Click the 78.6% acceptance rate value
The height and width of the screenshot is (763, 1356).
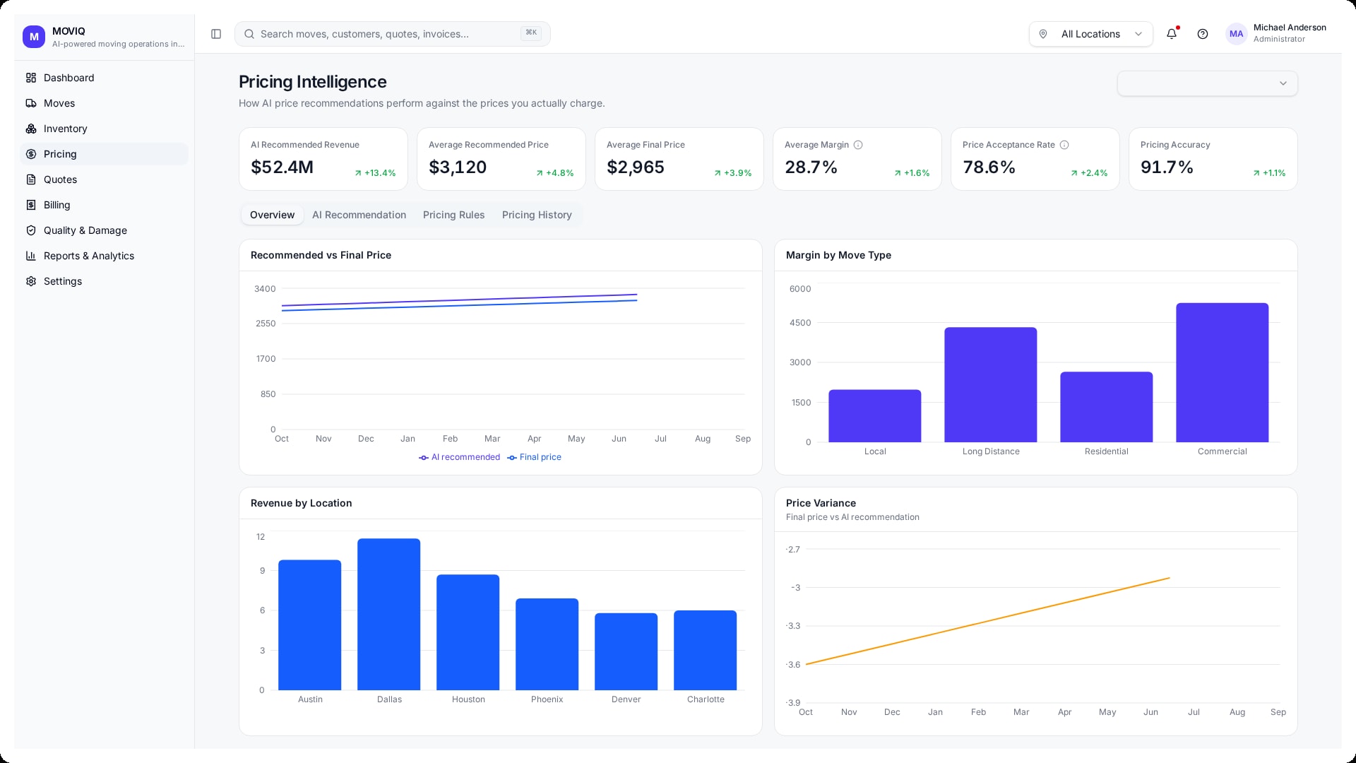pyautogui.click(x=989, y=167)
